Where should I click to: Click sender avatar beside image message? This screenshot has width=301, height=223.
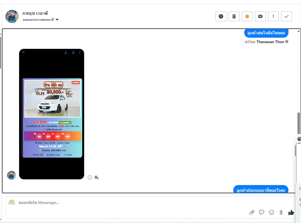(x=11, y=175)
